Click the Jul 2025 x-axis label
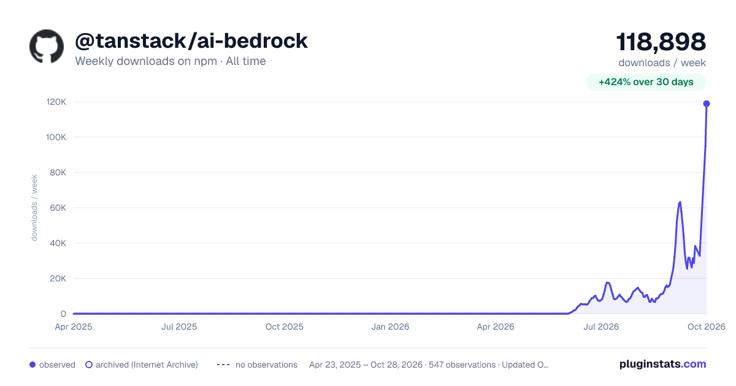Screen dimensions: 736x386 pyautogui.click(x=179, y=327)
